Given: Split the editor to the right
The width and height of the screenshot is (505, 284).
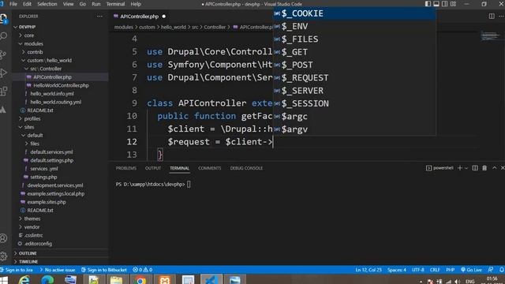Looking at the screenshot, I should coord(492,16).
